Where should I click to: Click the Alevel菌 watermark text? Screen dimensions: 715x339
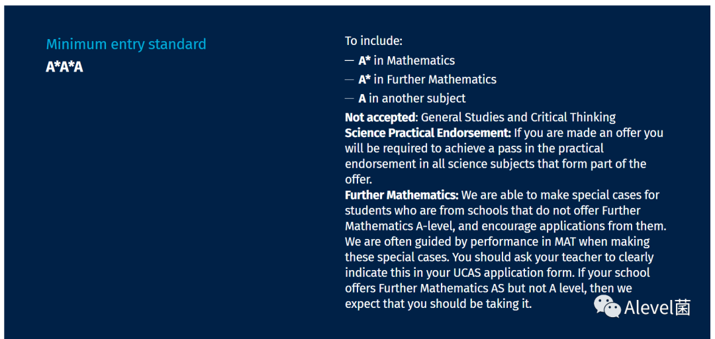click(657, 307)
